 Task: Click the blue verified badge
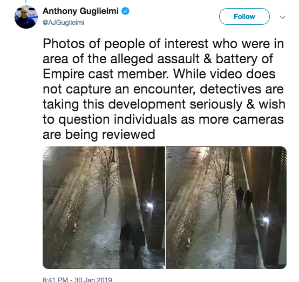(x=125, y=11)
